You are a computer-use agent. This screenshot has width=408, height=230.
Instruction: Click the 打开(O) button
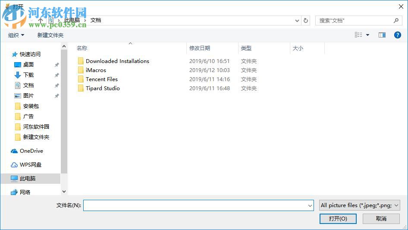338,218
